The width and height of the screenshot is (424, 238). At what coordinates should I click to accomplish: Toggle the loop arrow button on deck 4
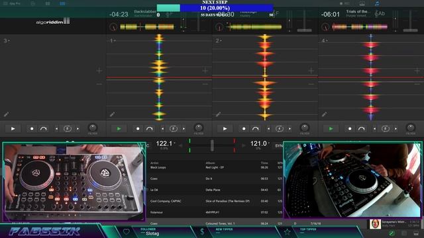tap(362, 129)
